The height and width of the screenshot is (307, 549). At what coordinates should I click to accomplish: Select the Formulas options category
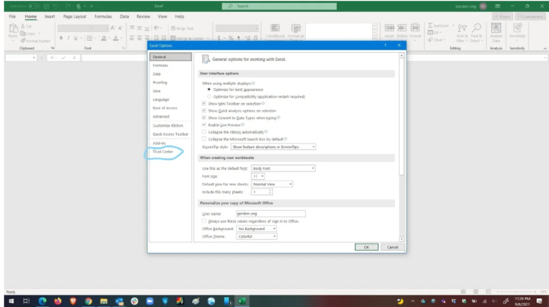160,65
